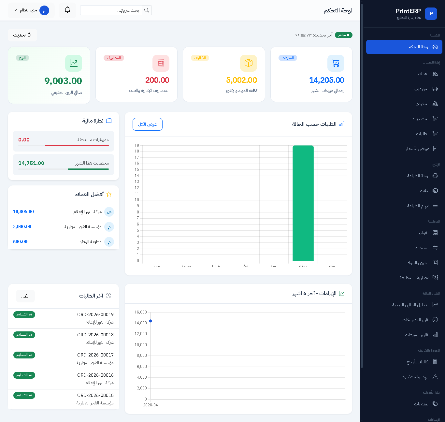Click the search magnifier icon
Viewport: 445px width, 422px height.
coord(147,10)
